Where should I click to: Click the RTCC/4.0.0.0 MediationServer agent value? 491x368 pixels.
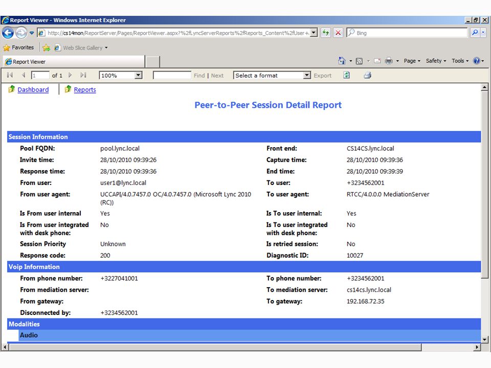388,194
